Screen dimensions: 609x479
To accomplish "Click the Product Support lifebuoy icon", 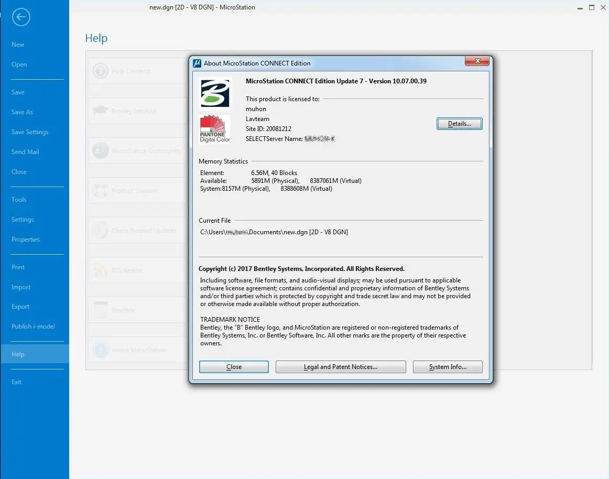I will [x=101, y=190].
